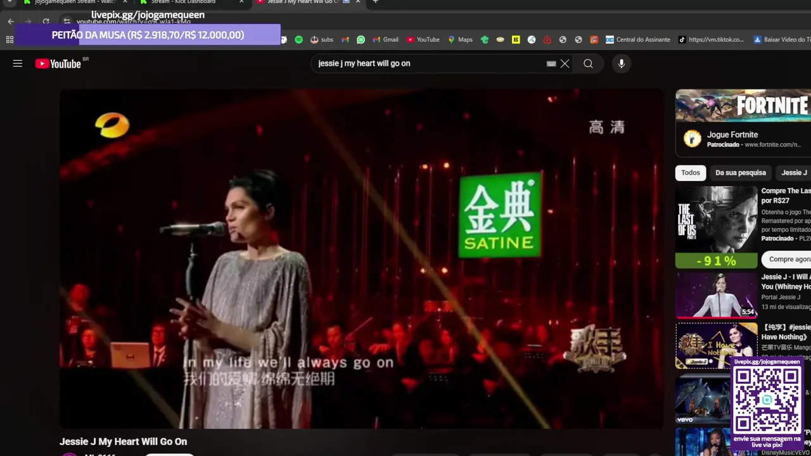Select the Todos filter chip
The width and height of the screenshot is (811, 456).
[x=691, y=172]
